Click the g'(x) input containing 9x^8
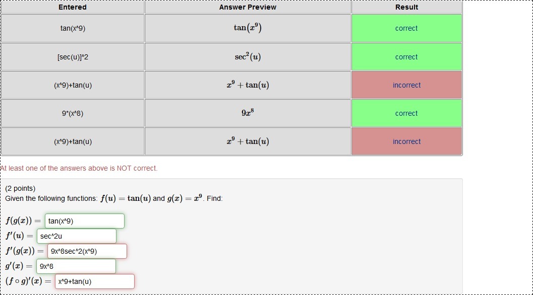Screen dimensions: 533x295 76,266
